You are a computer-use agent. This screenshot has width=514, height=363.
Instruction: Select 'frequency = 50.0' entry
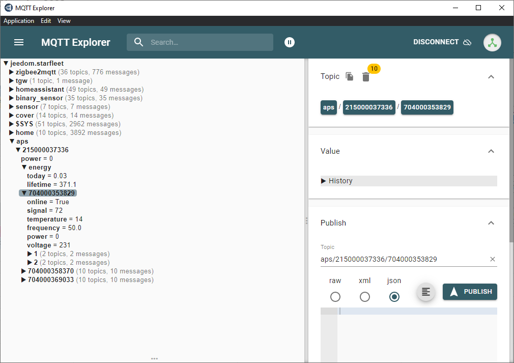pyautogui.click(x=54, y=228)
